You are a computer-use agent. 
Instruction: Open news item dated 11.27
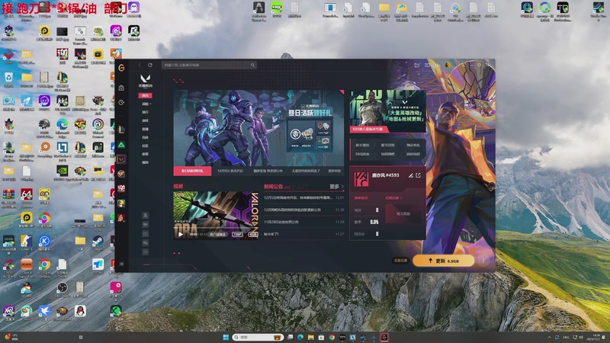(x=303, y=234)
